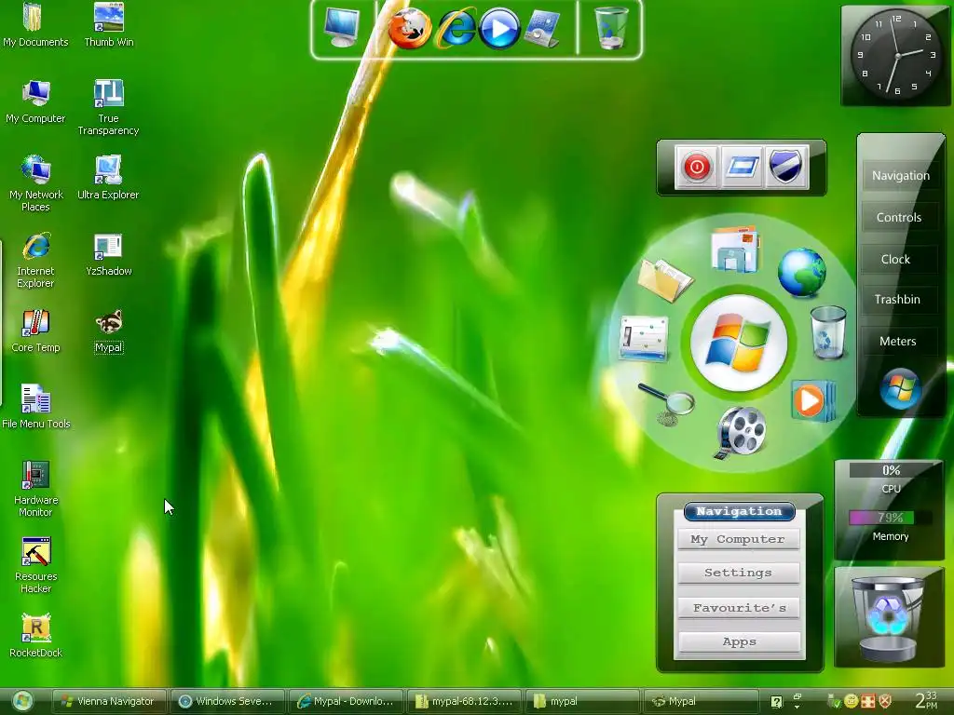Image resolution: width=954 pixels, height=715 pixels.
Task: Launch Firefox from the top dock
Action: (409, 29)
